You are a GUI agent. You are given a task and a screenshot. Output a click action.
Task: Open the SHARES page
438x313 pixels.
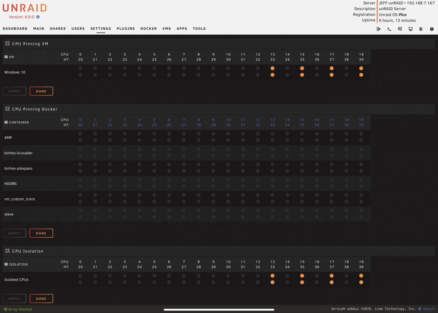[x=58, y=28]
